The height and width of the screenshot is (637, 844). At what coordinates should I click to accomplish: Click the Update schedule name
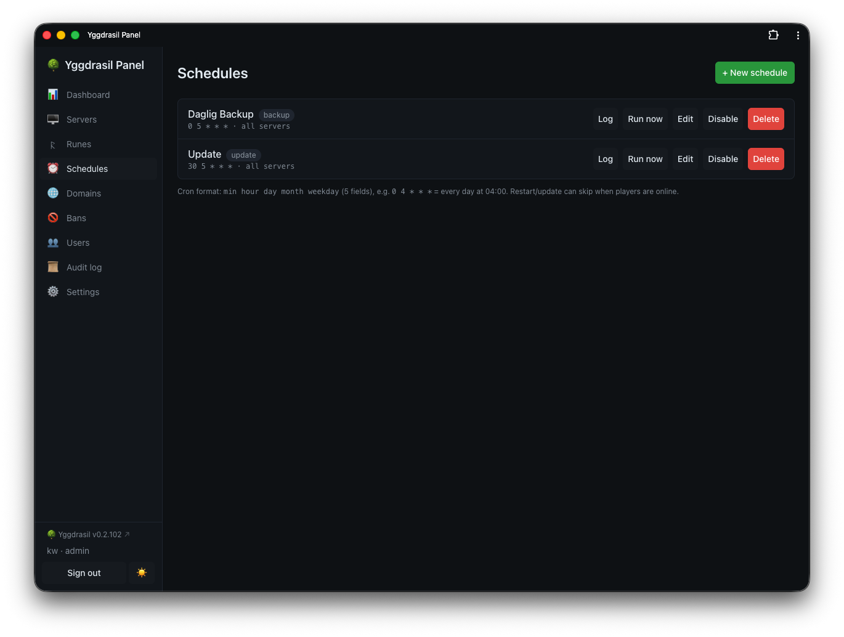click(x=205, y=154)
